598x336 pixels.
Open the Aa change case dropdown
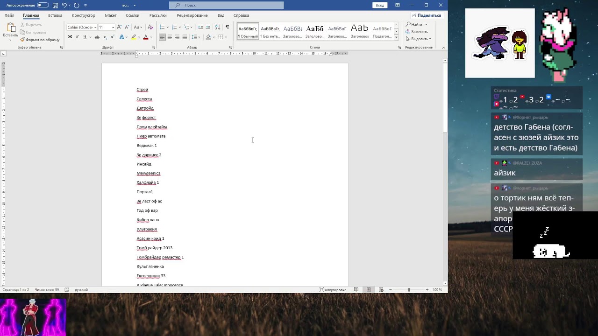tap(136, 27)
